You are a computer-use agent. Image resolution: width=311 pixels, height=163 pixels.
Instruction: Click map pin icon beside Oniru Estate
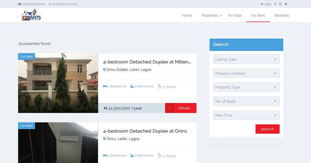[104, 70]
